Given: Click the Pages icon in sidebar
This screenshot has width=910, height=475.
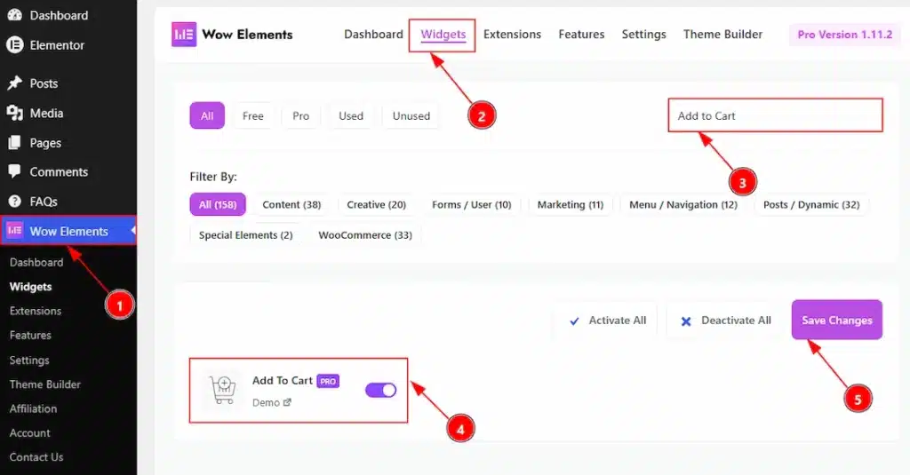Looking at the screenshot, I should click(x=14, y=143).
